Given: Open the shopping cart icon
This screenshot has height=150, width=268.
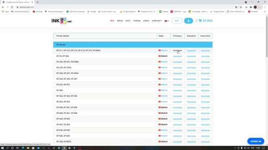Looking at the screenshot, I should (200, 20).
